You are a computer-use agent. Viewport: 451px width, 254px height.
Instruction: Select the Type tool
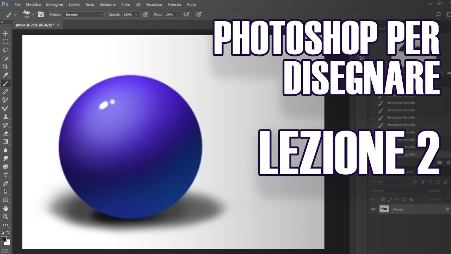click(6, 175)
